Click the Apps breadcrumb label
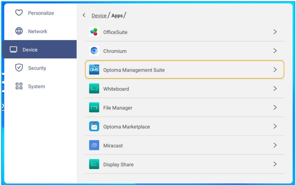 [117, 16]
